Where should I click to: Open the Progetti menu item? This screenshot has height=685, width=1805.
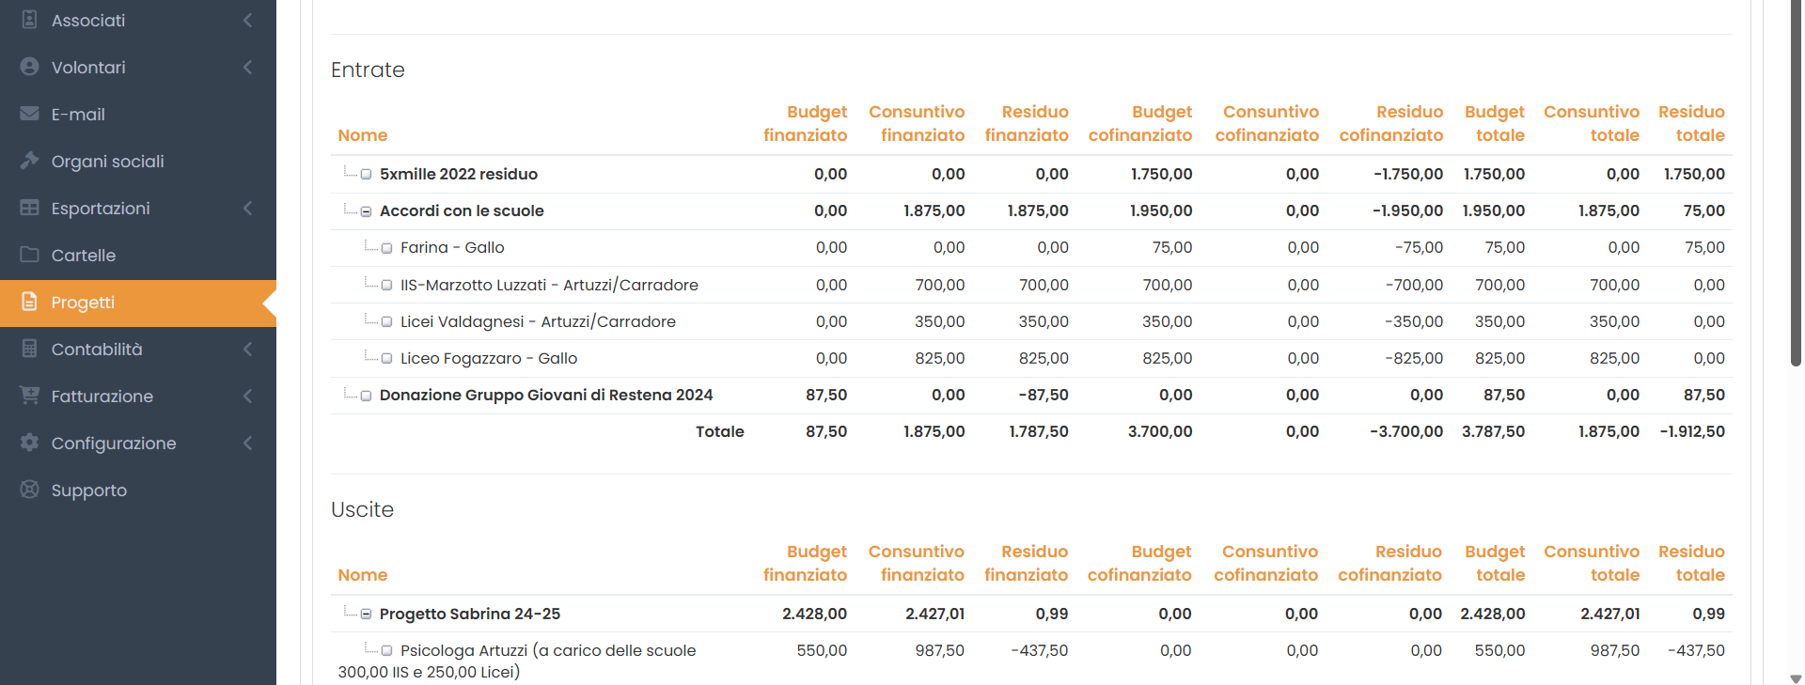coord(83,303)
